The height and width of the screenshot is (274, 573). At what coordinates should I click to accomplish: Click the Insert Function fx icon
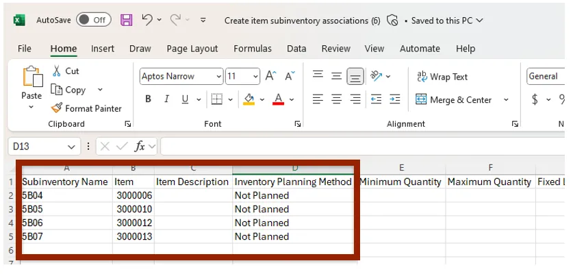[140, 147]
